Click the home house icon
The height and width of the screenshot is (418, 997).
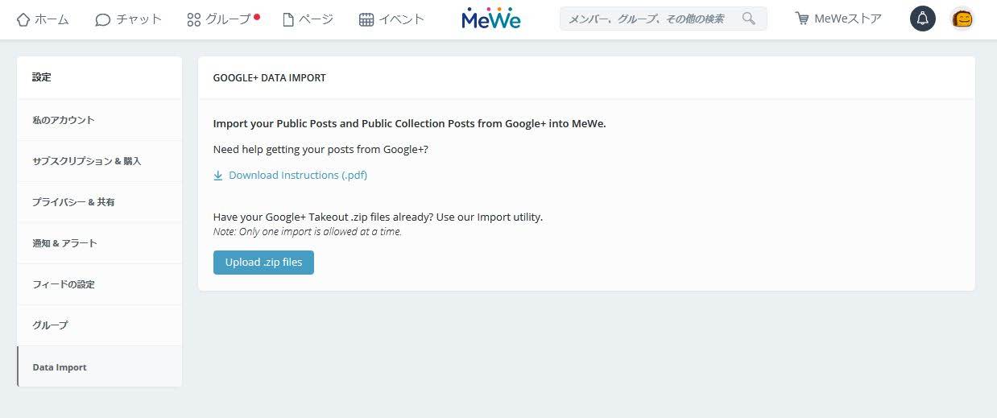[23, 19]
